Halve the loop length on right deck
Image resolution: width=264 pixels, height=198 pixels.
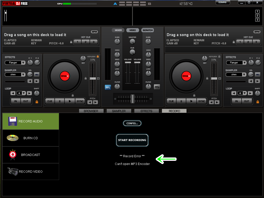click(x=234, y=93)
